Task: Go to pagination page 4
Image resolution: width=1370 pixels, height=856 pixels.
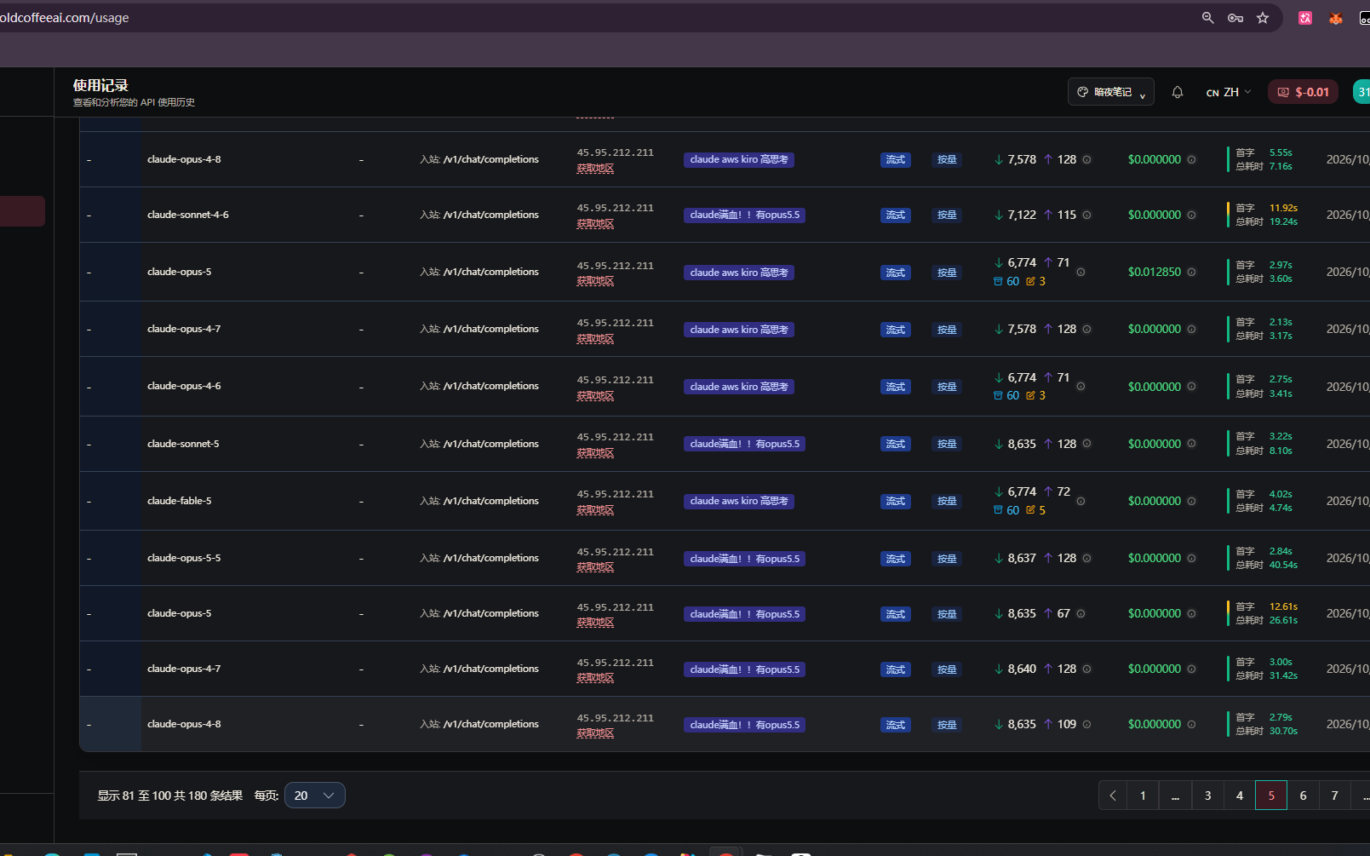Action: pos(1240,796)
